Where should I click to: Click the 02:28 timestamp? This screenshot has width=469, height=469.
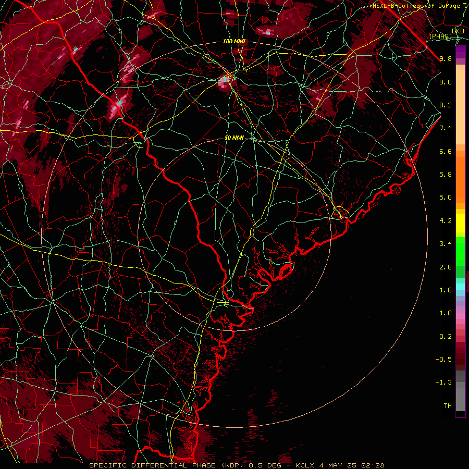[373, 465]
